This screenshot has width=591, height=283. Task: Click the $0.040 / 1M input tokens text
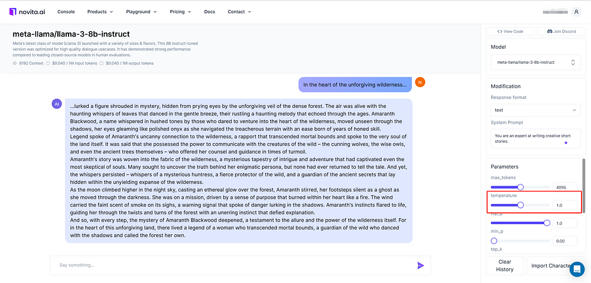click(74, 63)
